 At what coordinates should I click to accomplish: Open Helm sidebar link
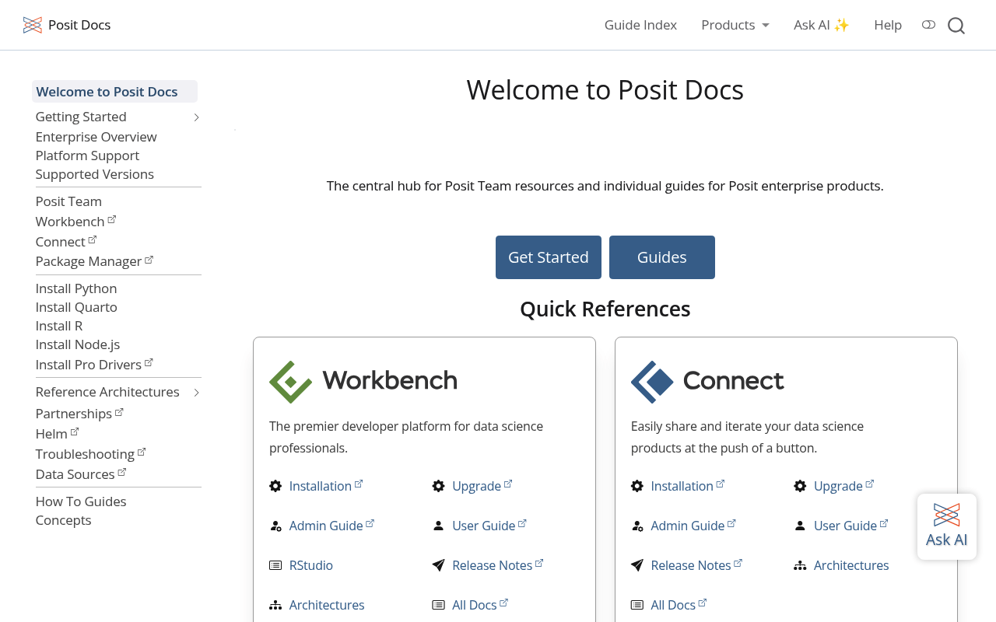point(57,434)
